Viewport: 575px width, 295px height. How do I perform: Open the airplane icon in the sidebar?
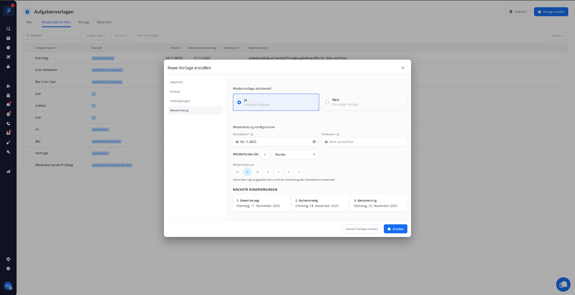point(8,57)
